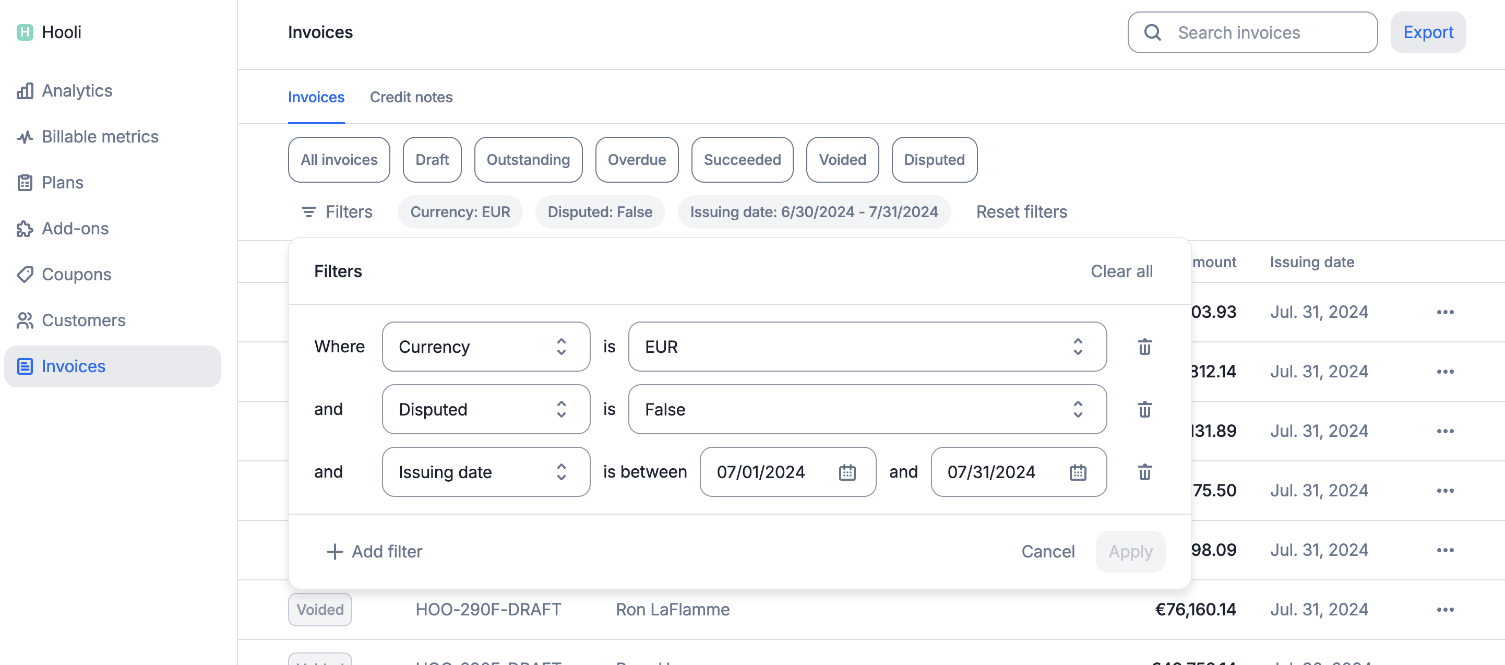The width and height of the screenshot is (1505, 665).
Task: Click the Hooli logo icon
Action: tap(25, 32)
